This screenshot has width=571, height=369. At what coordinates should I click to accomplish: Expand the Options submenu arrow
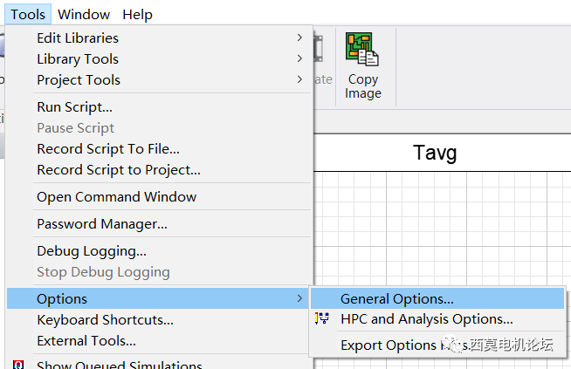tap(299, 299)
